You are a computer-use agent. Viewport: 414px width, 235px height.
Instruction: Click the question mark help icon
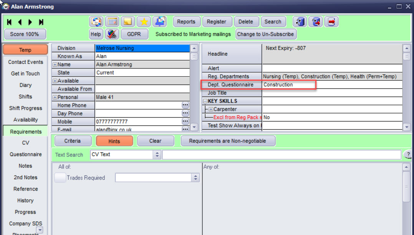[x=408, y=154]
